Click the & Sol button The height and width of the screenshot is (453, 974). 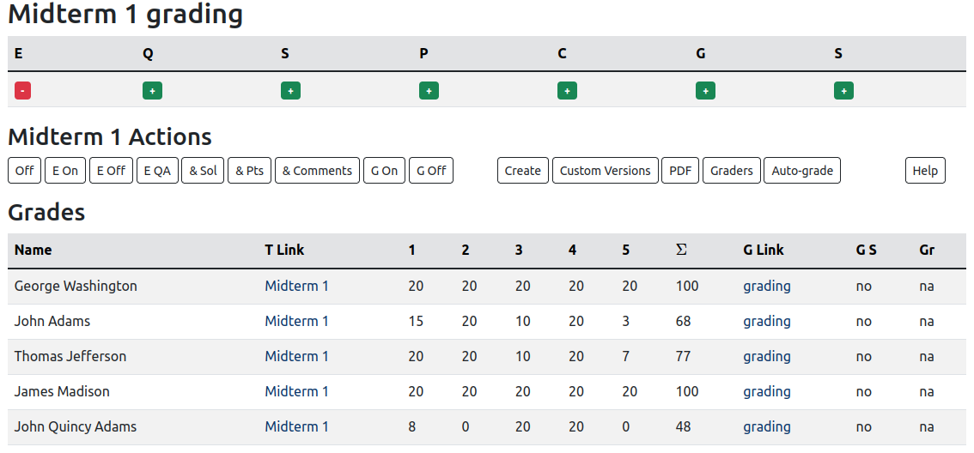click(204, 171)
